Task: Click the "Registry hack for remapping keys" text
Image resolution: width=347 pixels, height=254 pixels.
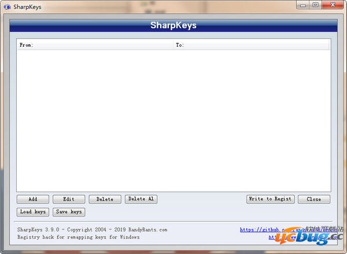Action: coord(79,237)
